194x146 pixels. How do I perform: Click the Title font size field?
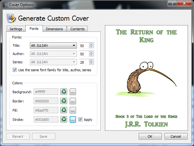(x=84, y=46)
